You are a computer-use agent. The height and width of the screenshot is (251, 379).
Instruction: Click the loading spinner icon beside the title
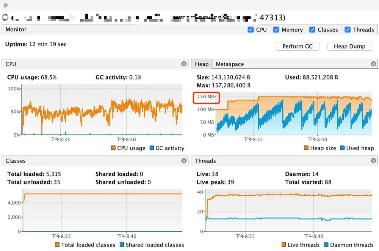click(5, 17)
